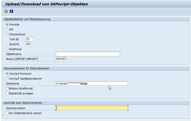The height and width of the screenshot is (121, 191).
Task: Select the Stil radio button
Action: (7, 29)
